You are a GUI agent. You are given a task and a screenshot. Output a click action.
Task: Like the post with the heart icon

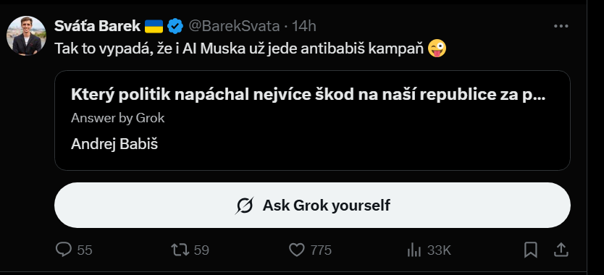[x=297, y=250]
